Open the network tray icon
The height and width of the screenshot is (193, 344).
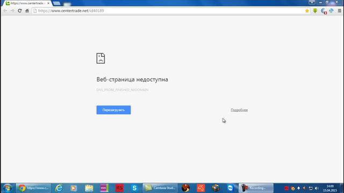[311, 188]
